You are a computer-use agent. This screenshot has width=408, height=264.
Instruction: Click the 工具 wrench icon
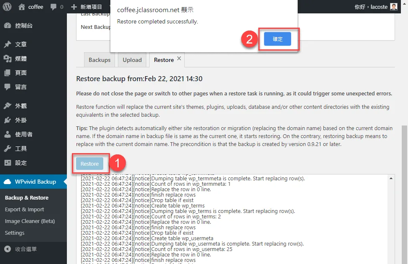click(x=8, y=149)
